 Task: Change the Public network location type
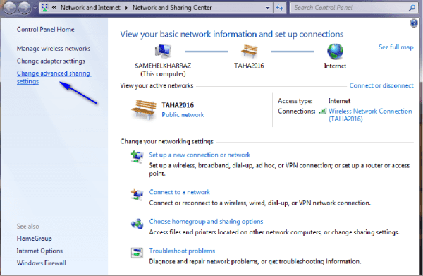click(x=183, y=115)
